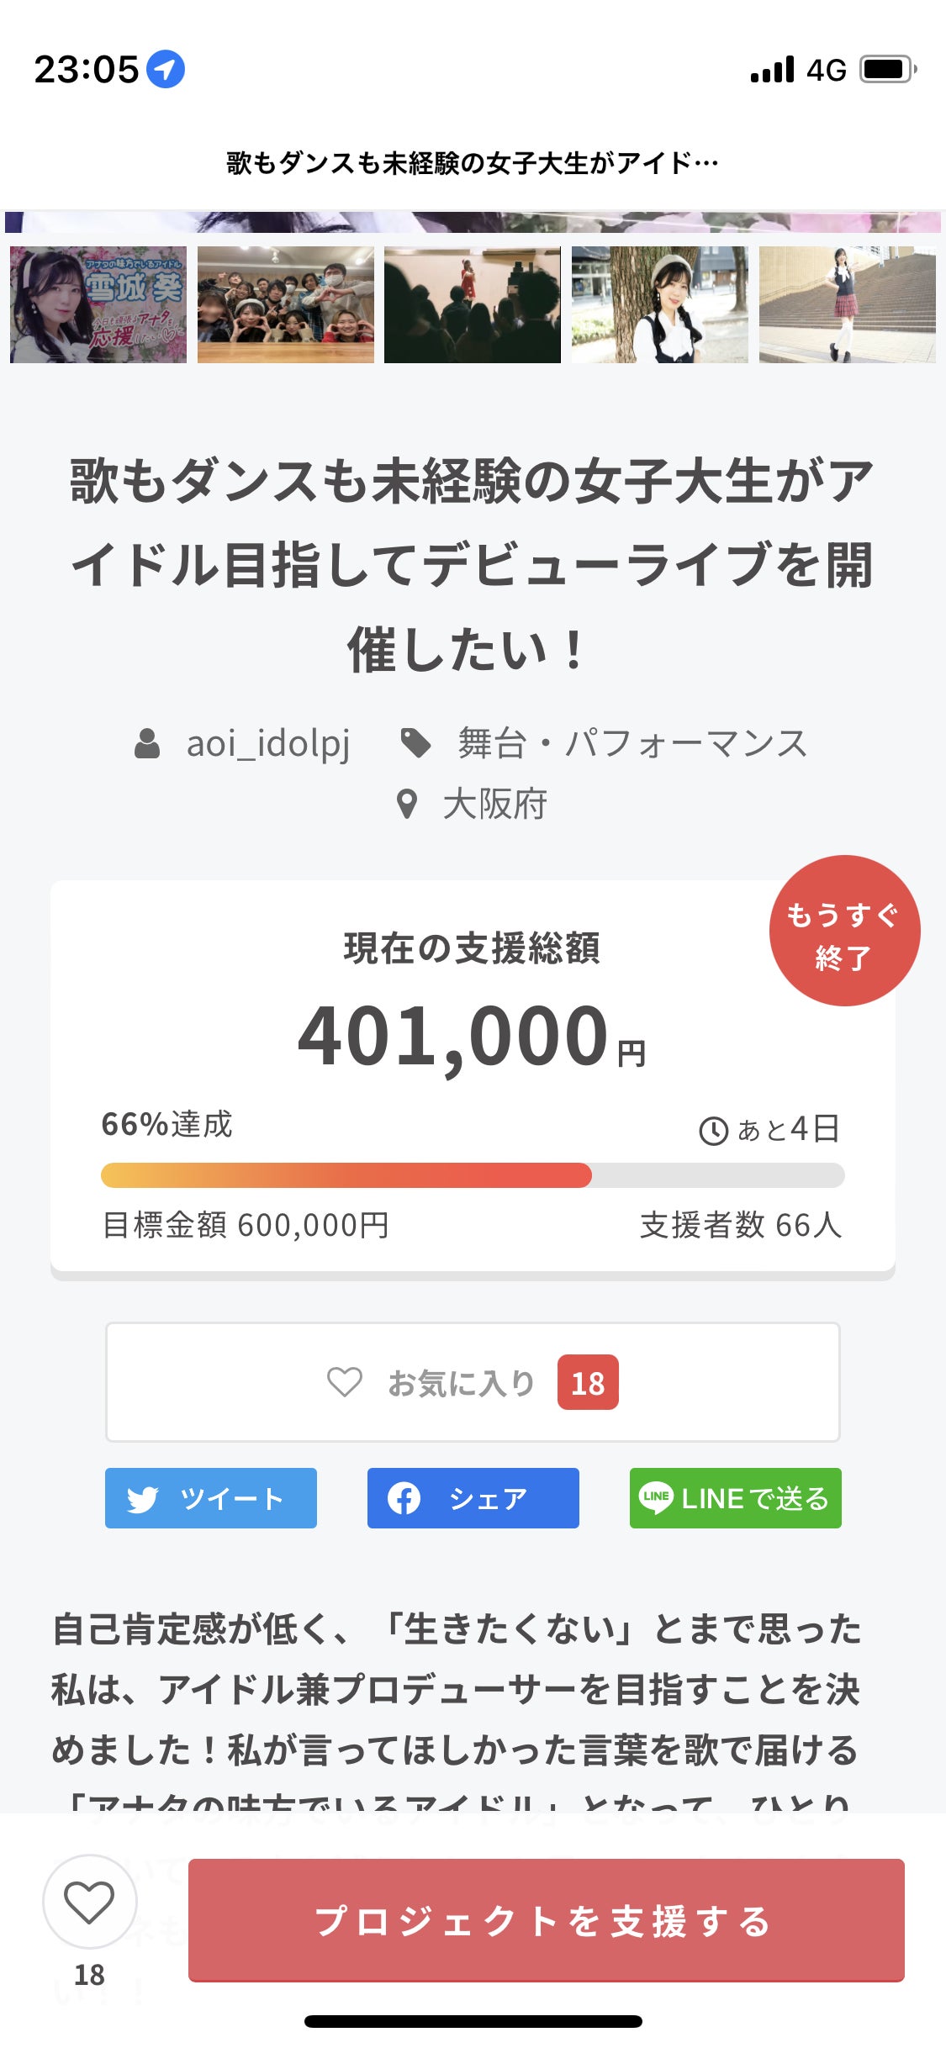
Task: Toggle the お気に入り favorite button
Action: (x=472, y=1382)
